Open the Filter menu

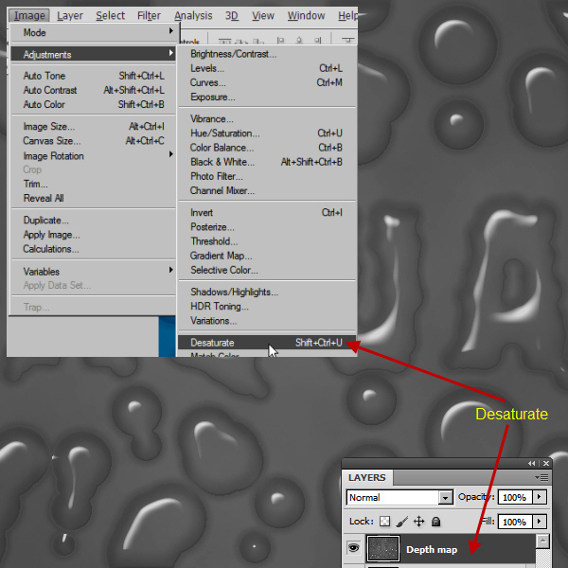point(149,15)
